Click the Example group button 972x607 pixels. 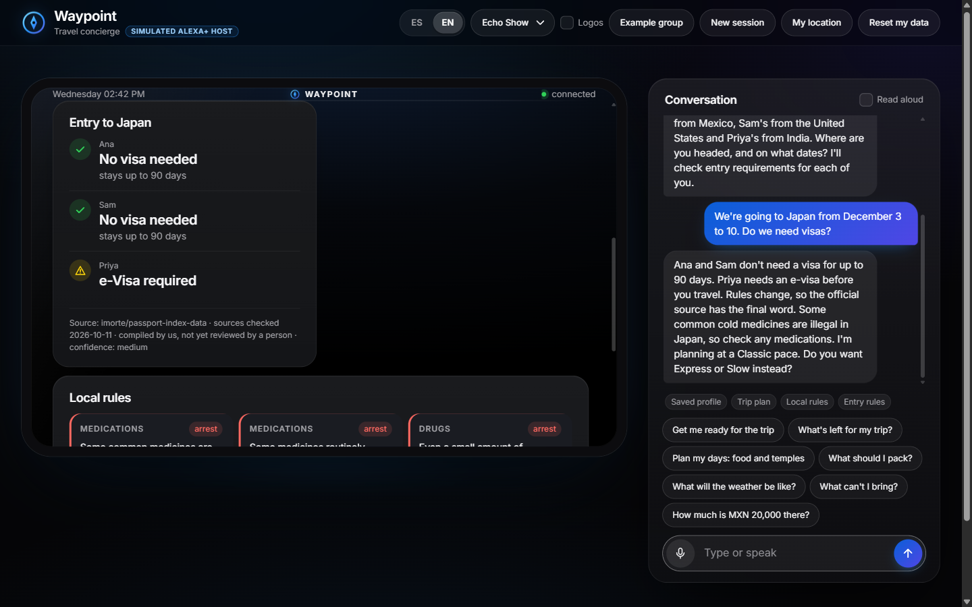click(651, 22)
